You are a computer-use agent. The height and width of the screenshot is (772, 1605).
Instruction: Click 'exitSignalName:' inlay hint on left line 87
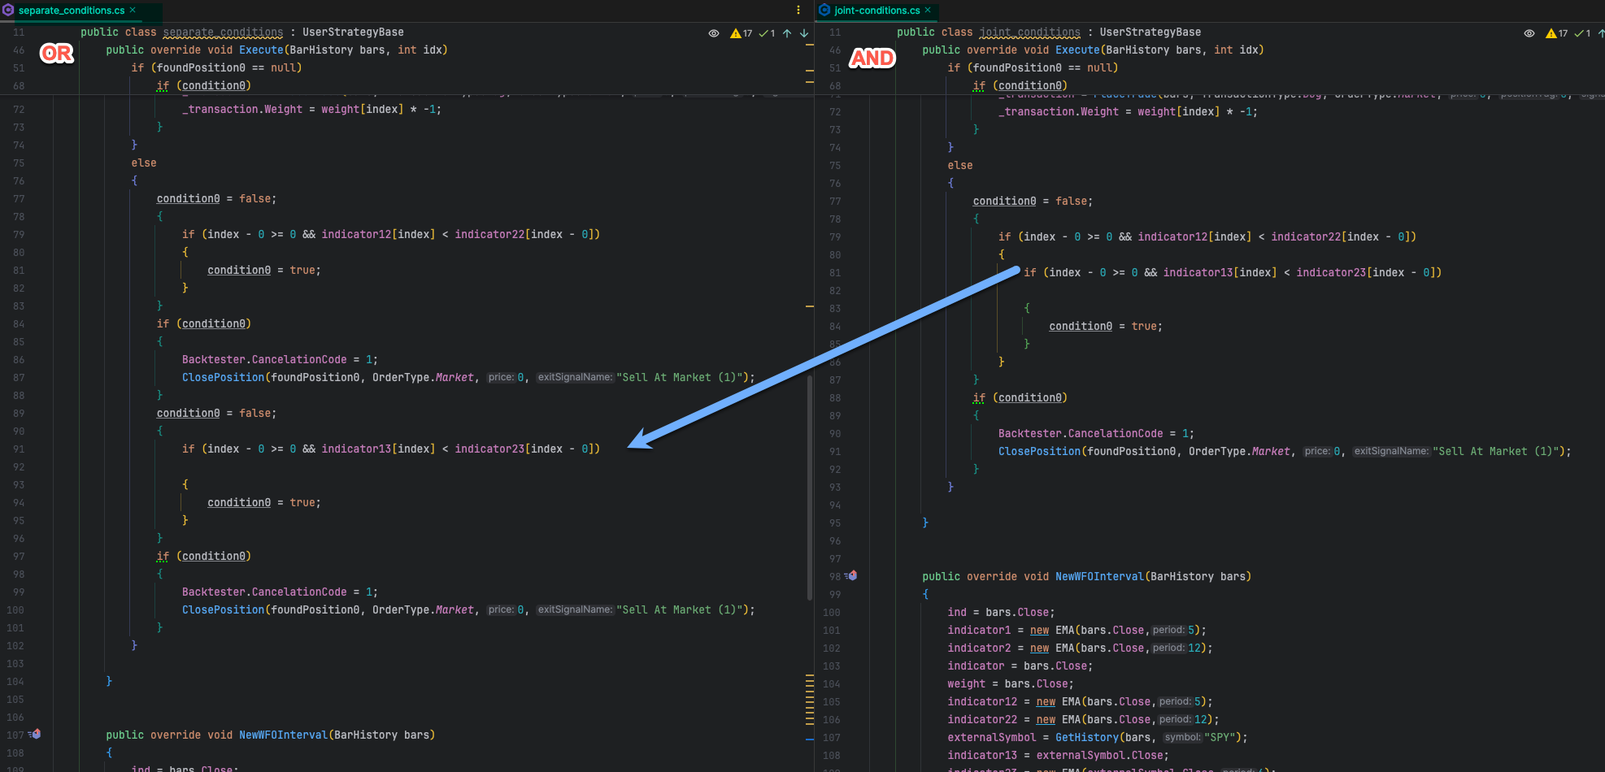pyautogui.click(x=575, y=377)
